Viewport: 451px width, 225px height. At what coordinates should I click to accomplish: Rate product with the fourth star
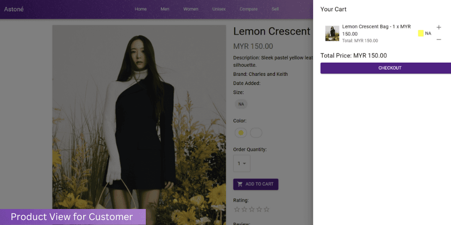click(259, 209)
